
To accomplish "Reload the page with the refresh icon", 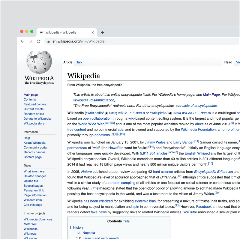I will pos(39,41).
